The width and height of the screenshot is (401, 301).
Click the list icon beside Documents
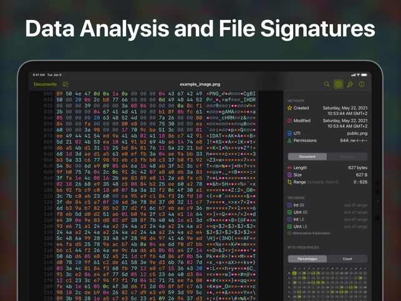tap(65, 84)
